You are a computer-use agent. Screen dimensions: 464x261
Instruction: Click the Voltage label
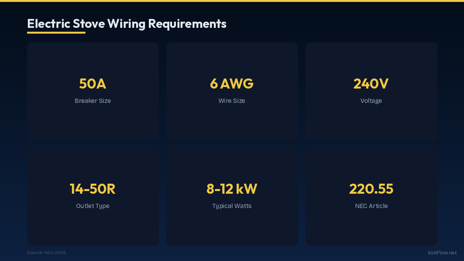[x=371, y=101]
